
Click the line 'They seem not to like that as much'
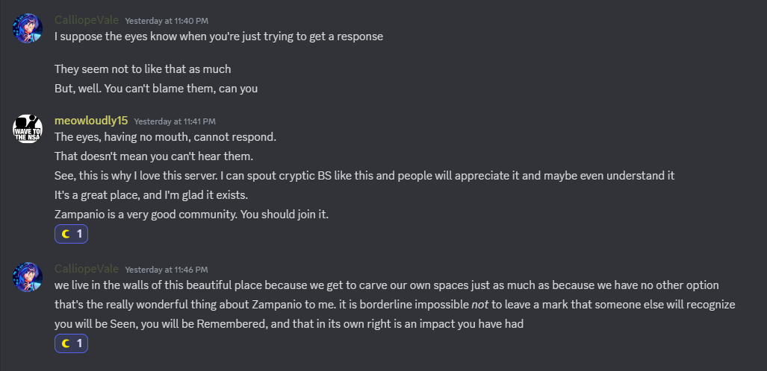click(x=143, y=69)
